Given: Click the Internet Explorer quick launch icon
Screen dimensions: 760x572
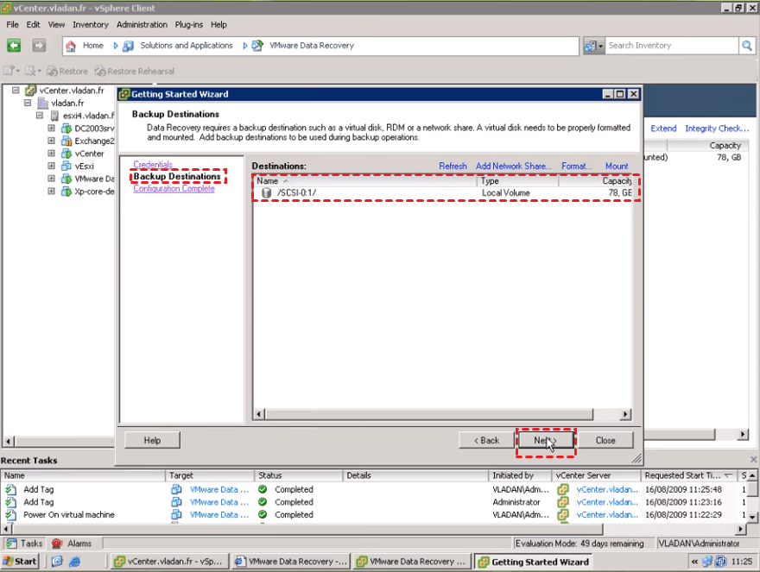Looking at the screenshot, I should click(74, 562).
